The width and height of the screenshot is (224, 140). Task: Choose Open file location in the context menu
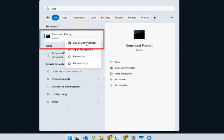point(83,50)
